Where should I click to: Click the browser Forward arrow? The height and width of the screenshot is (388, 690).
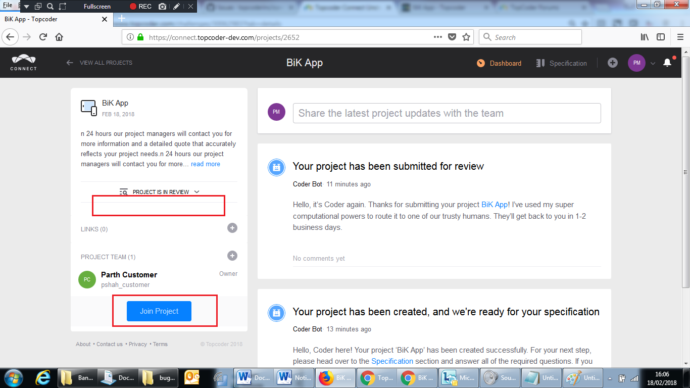[x=27, y=37]
